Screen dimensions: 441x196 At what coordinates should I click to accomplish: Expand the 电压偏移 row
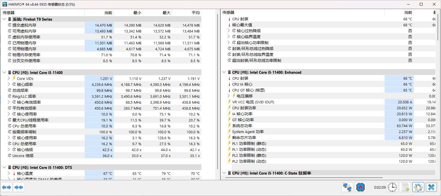[x=229, y=96]
